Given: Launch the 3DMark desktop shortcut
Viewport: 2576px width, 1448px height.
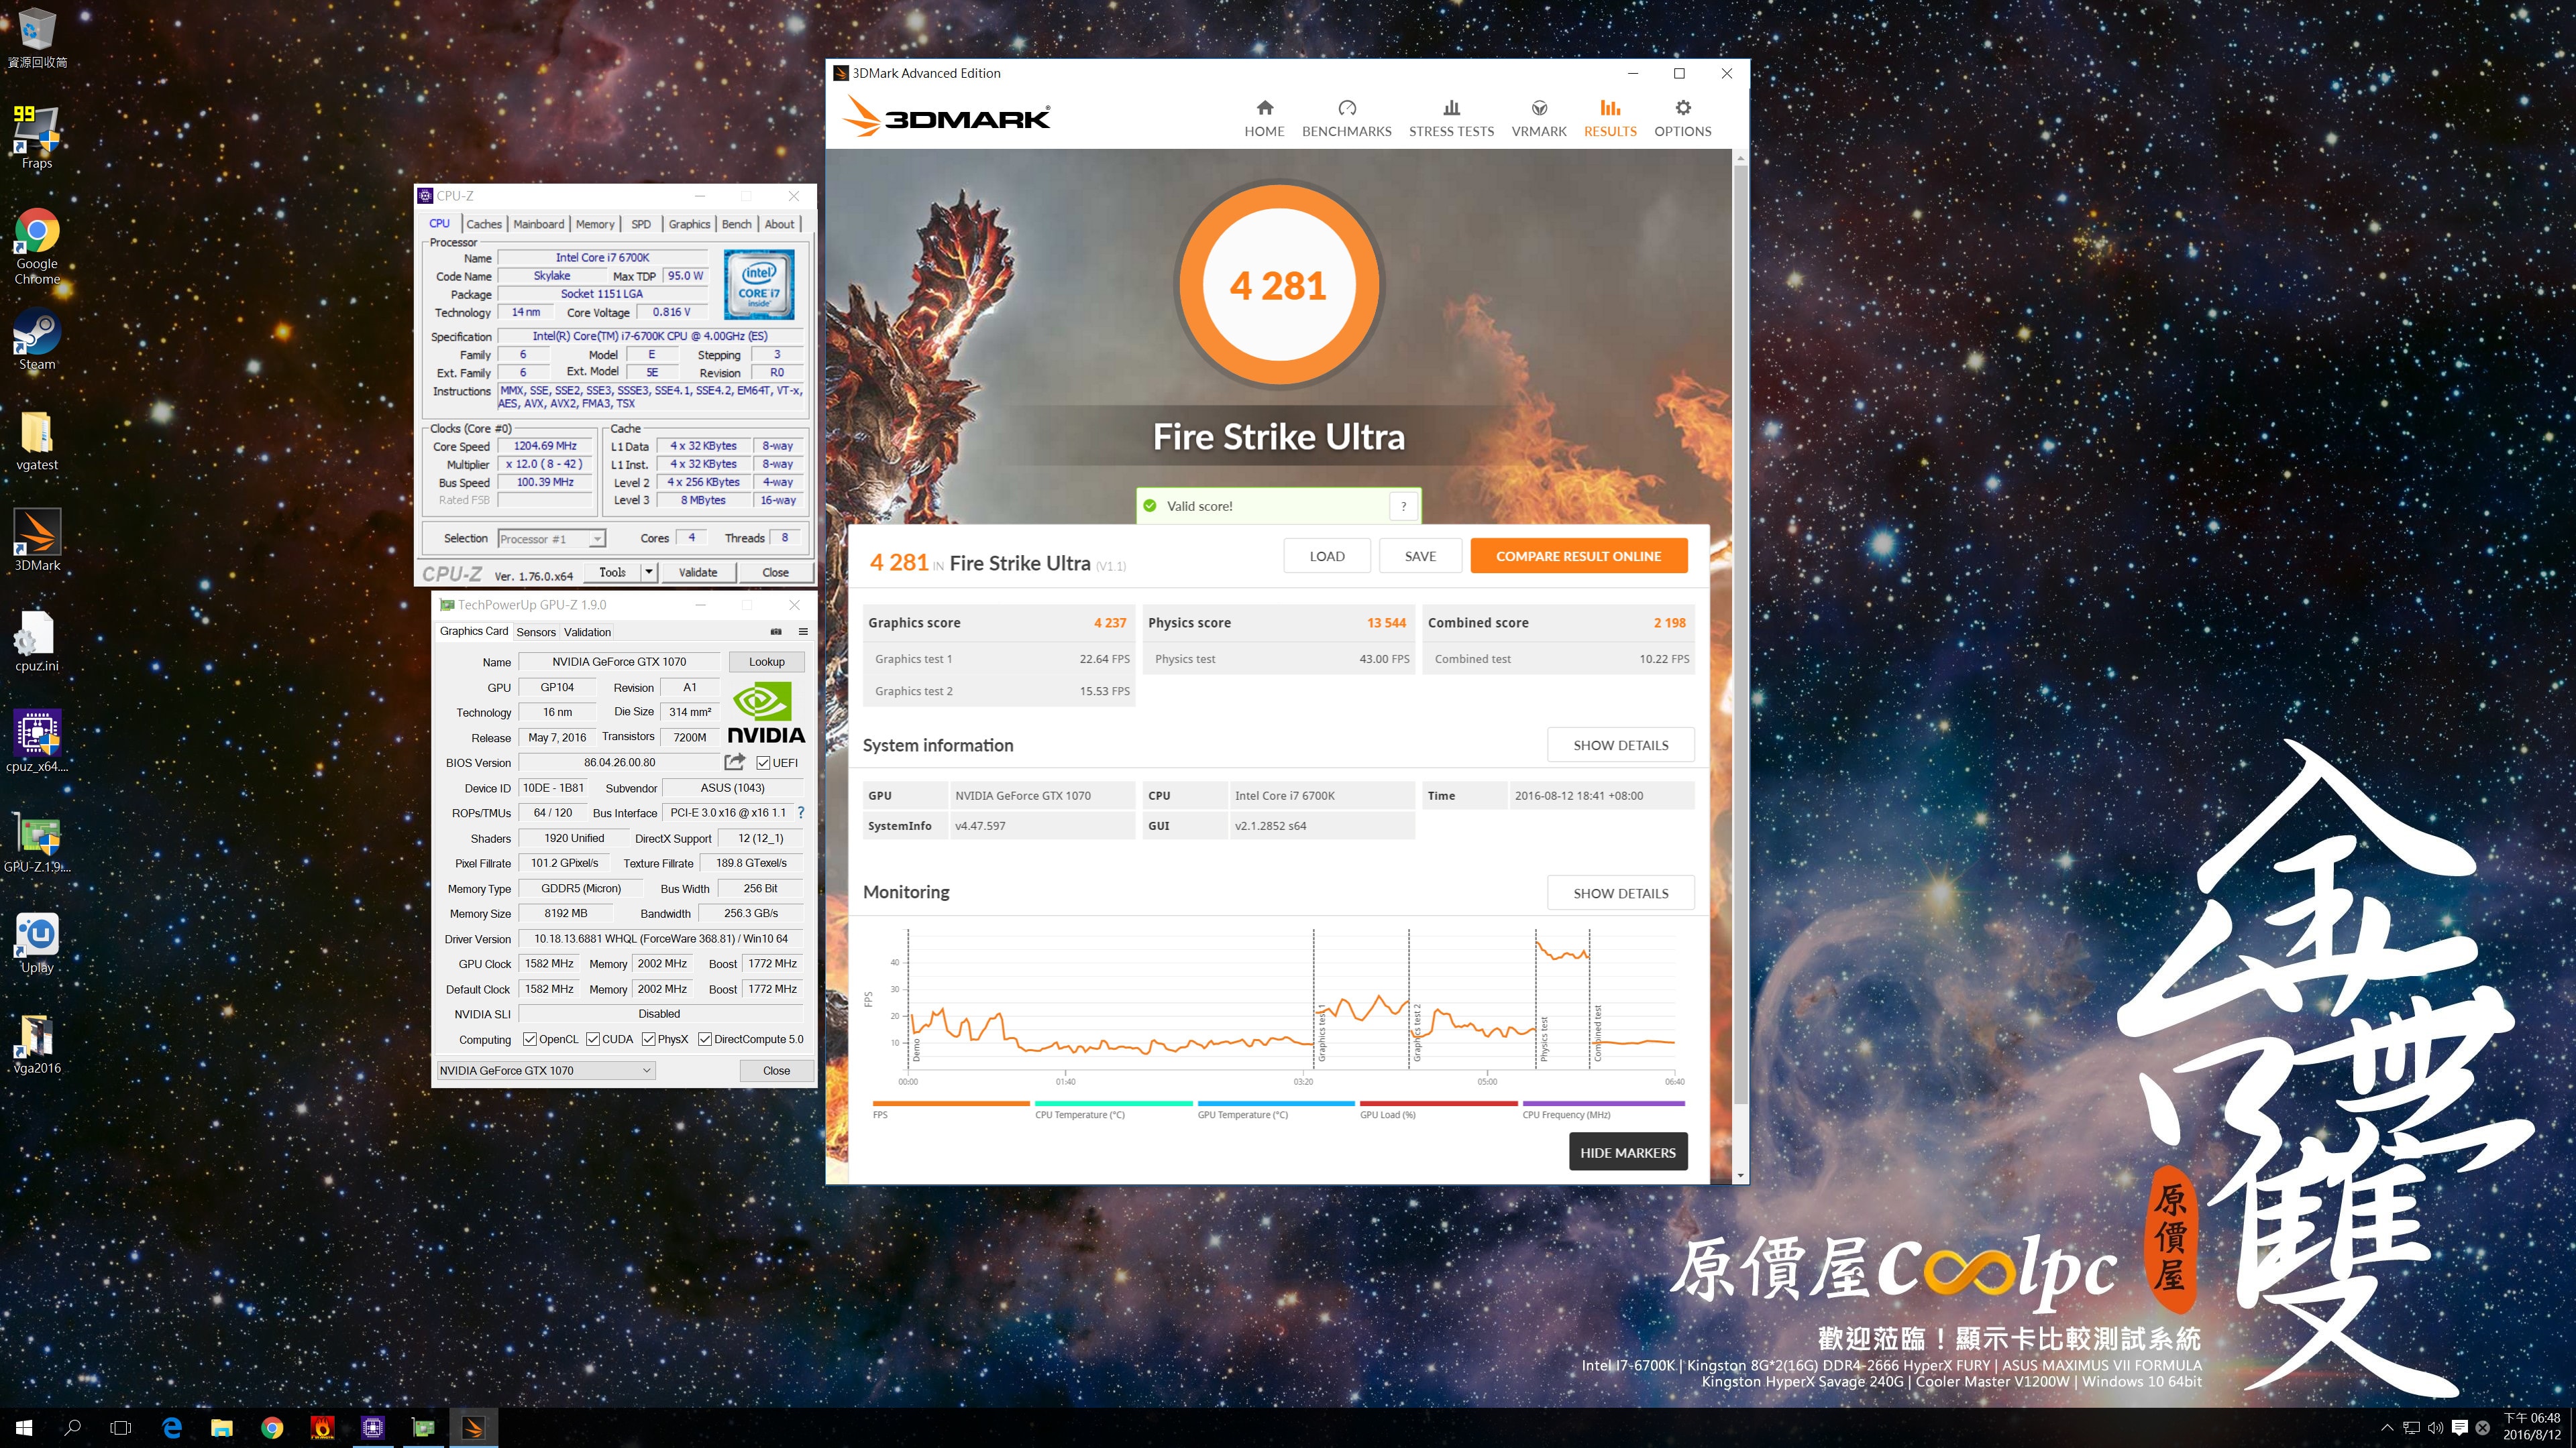Looking at the screenshot, I should pyautogui.click(x=37, y=540).
